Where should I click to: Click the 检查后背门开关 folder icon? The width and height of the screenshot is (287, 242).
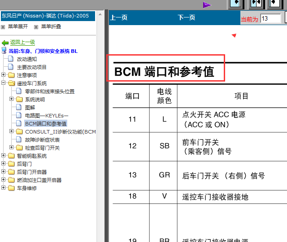pos(19,147)
